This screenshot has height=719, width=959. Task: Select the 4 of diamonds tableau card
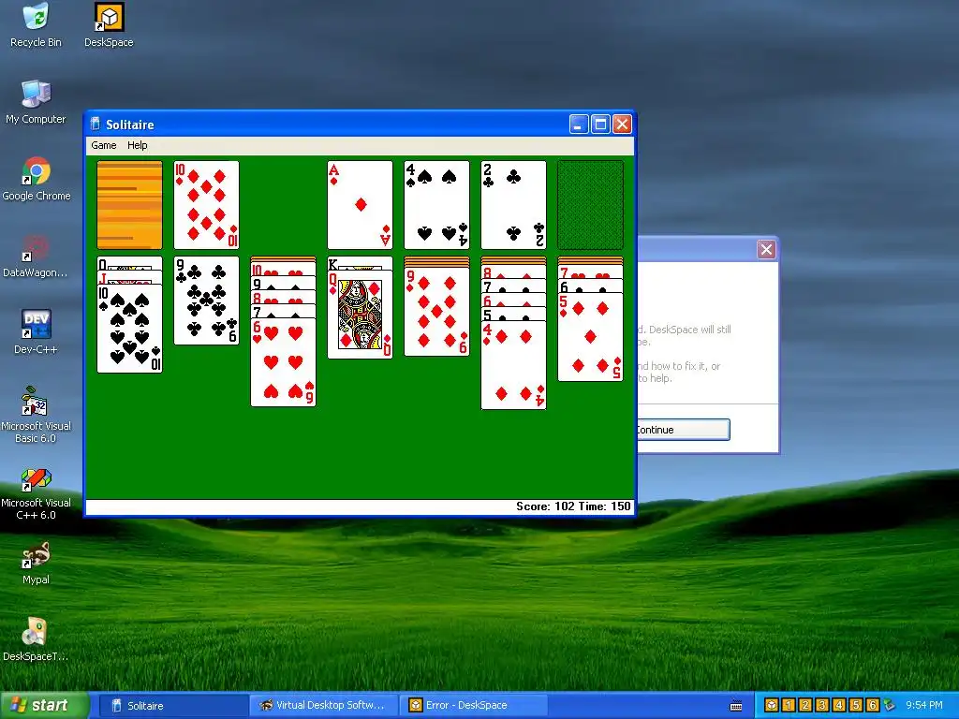point(513,365)
